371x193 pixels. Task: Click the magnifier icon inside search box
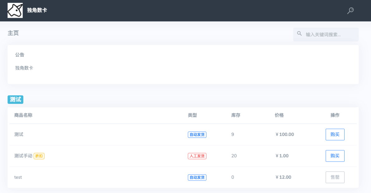(x=299, y=34)
